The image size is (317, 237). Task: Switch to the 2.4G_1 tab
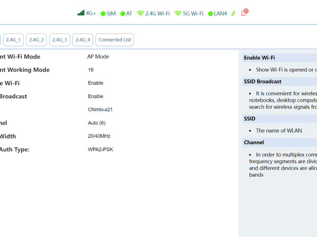pyautogui.click(x=13, y=40)
